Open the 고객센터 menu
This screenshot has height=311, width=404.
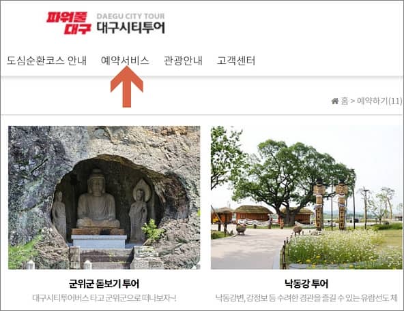point(236,61)
